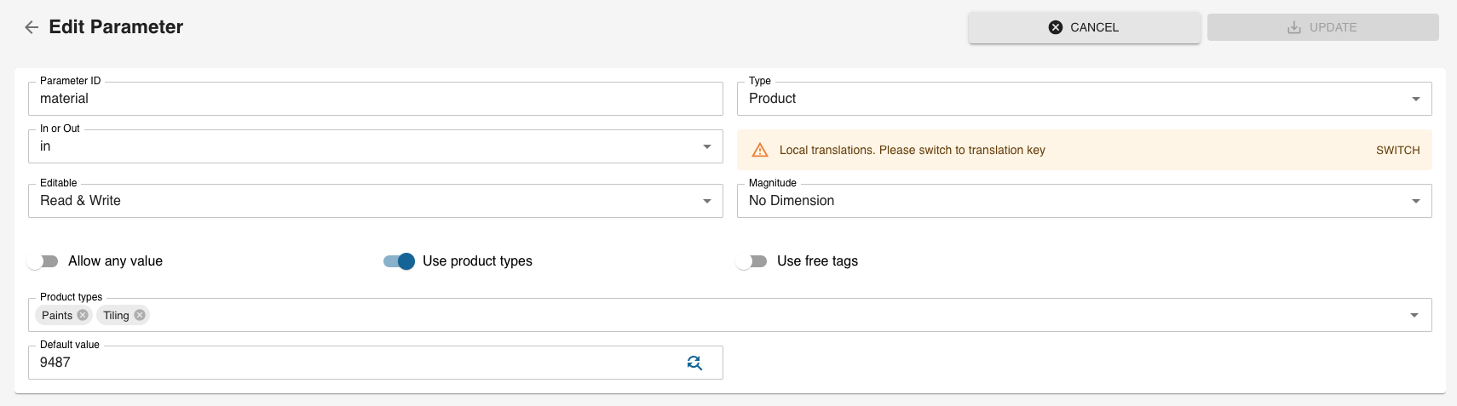Click the X icon on the Cancel button
Viewport: 1457px width, 406px height.
click(x=1056, y=27)
